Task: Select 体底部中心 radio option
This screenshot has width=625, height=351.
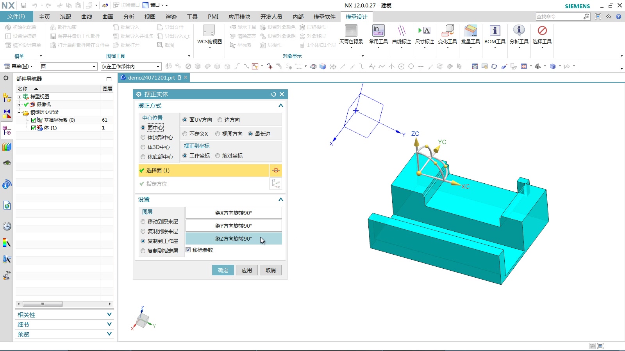Action: point(143,157)
